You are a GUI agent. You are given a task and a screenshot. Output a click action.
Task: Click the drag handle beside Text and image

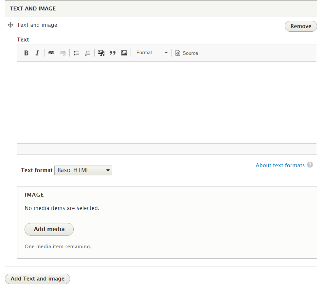coord(10,25)
